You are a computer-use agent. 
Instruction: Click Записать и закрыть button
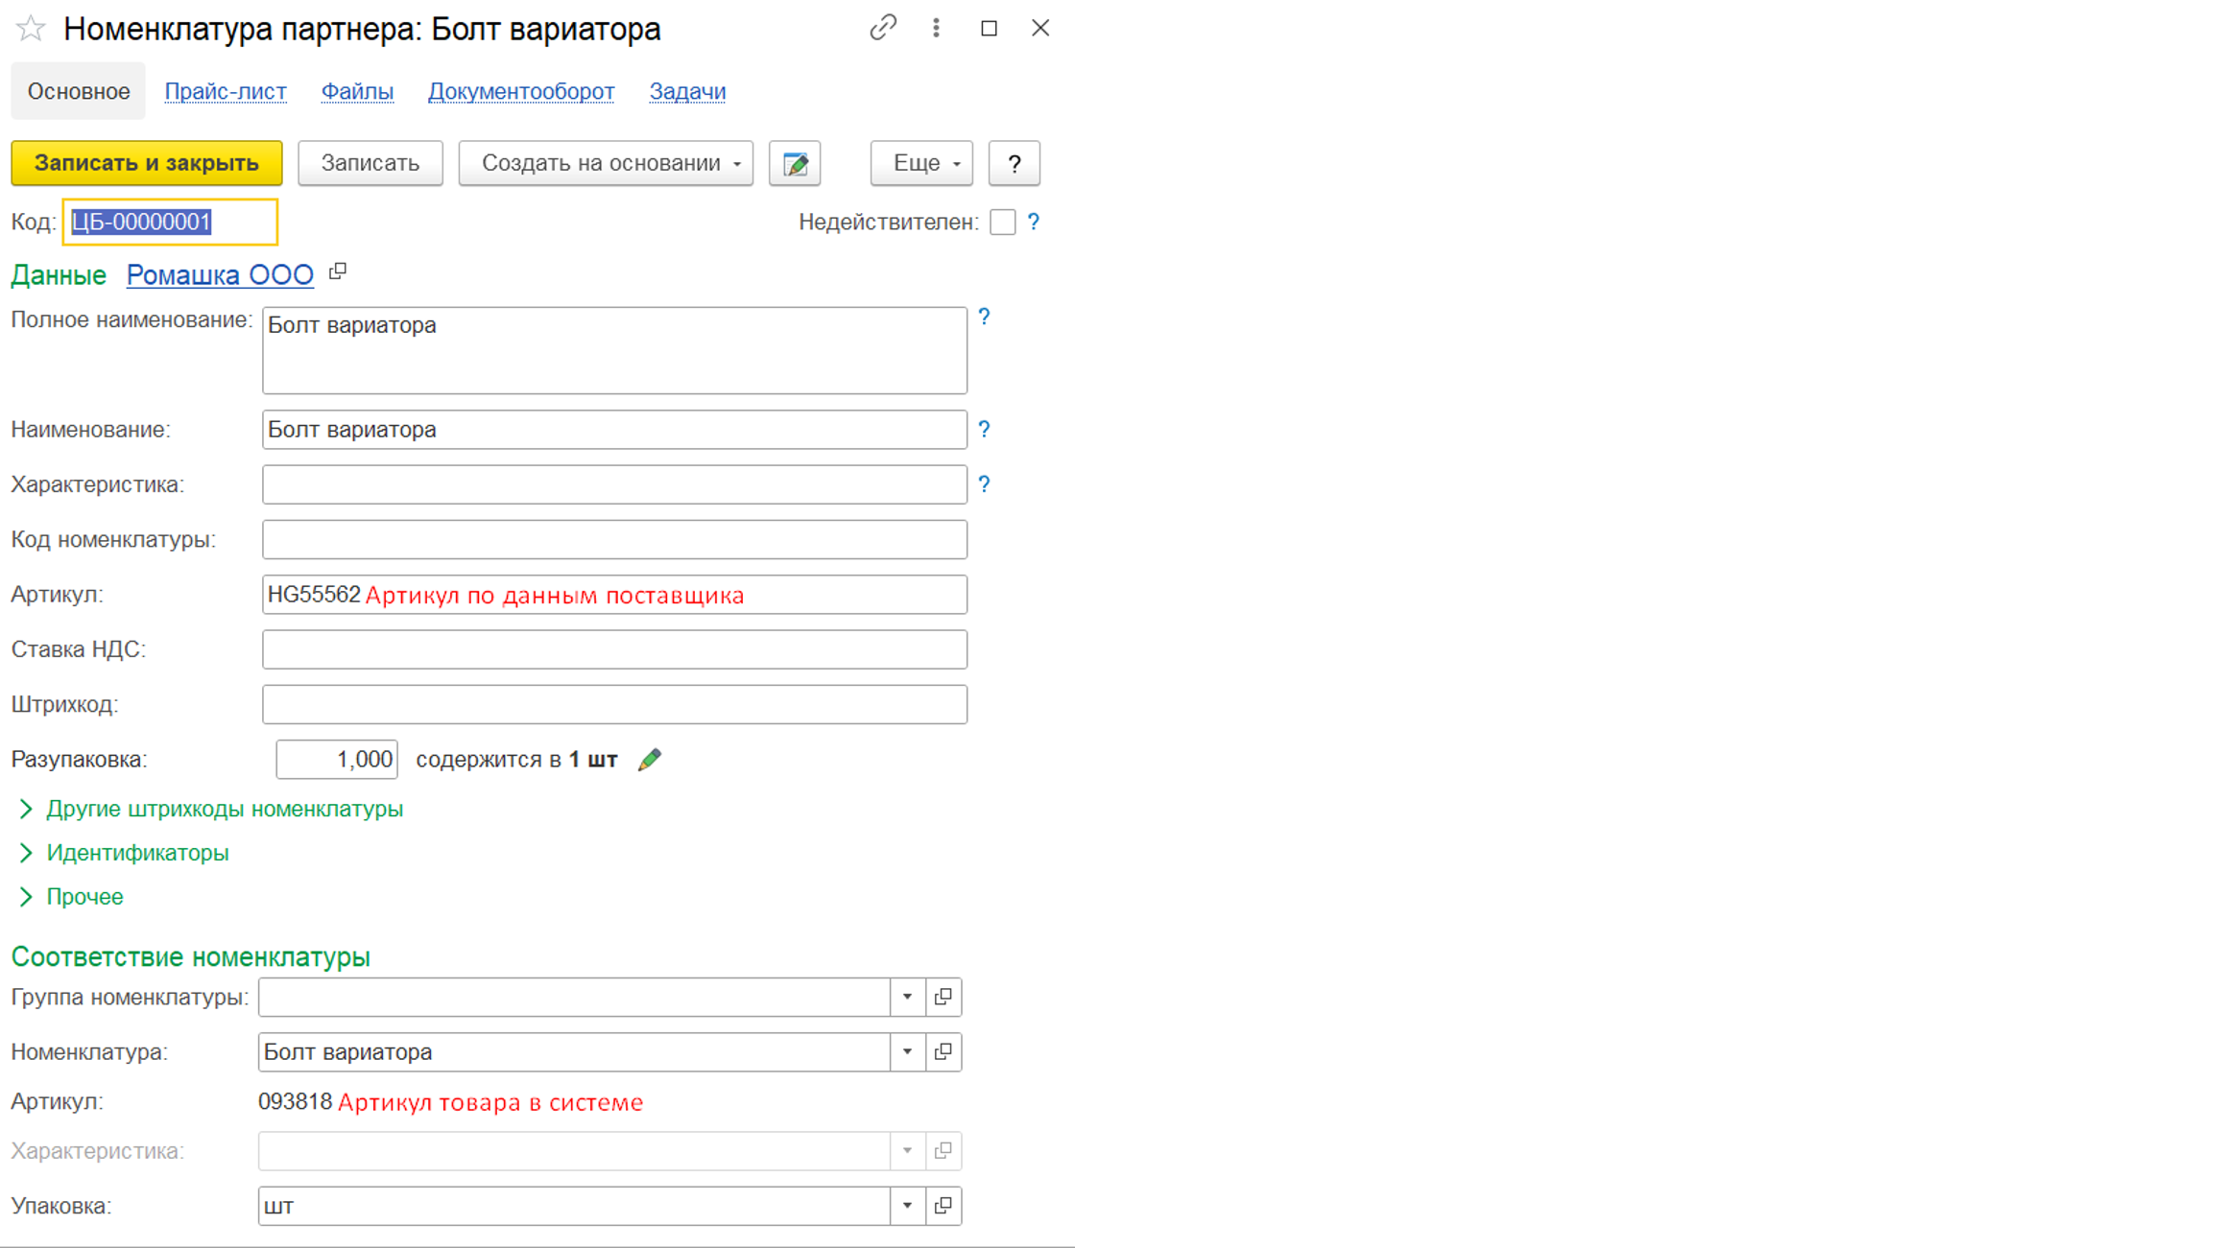(x=147, y=163)
